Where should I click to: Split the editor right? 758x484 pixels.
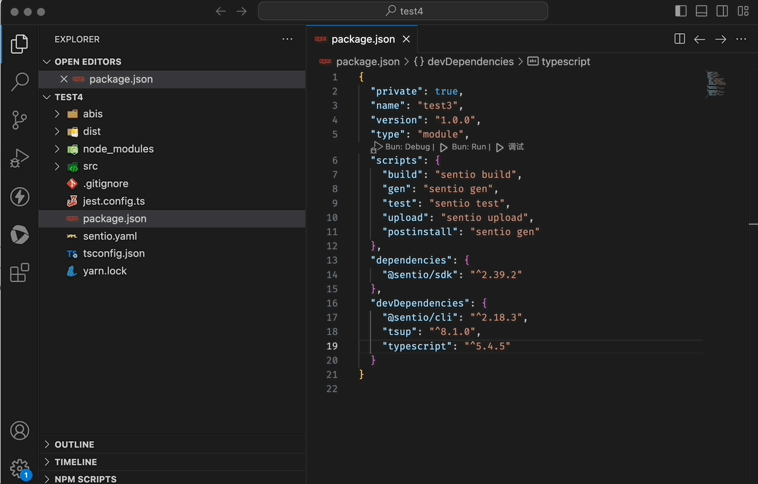tap(679, 39)
